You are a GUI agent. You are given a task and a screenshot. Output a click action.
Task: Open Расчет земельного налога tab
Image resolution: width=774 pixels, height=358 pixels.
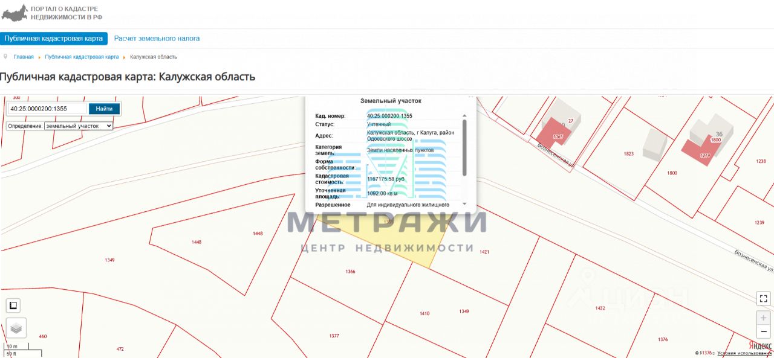click(x=157, y=39)
